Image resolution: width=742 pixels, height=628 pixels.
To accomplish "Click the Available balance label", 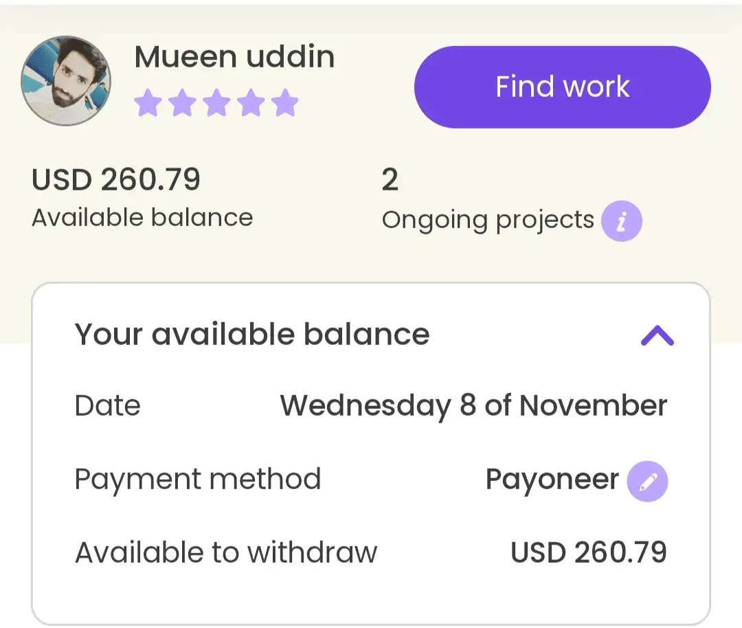I will click(x=142, y=218).
